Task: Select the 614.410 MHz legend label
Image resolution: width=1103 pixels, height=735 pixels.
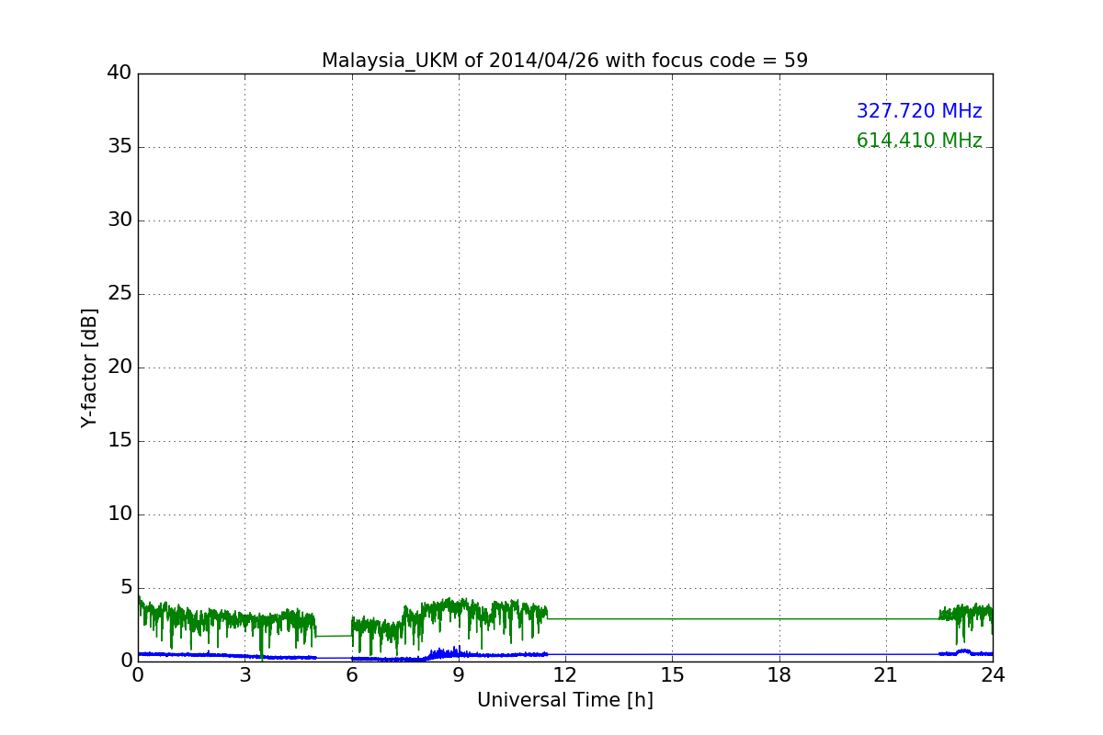Action: point(919,141)
